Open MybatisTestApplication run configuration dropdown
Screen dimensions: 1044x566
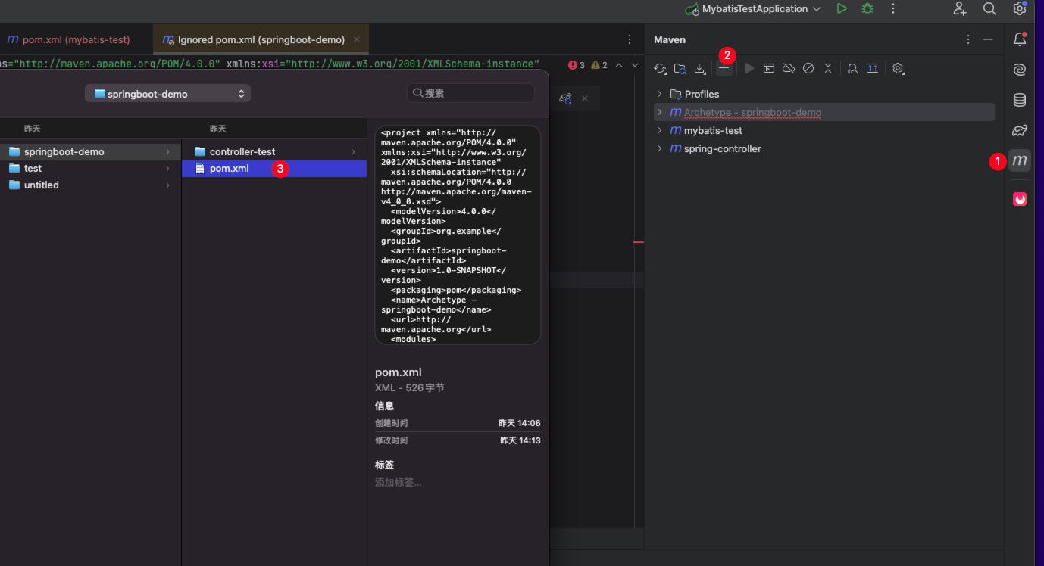coord(753,9)
